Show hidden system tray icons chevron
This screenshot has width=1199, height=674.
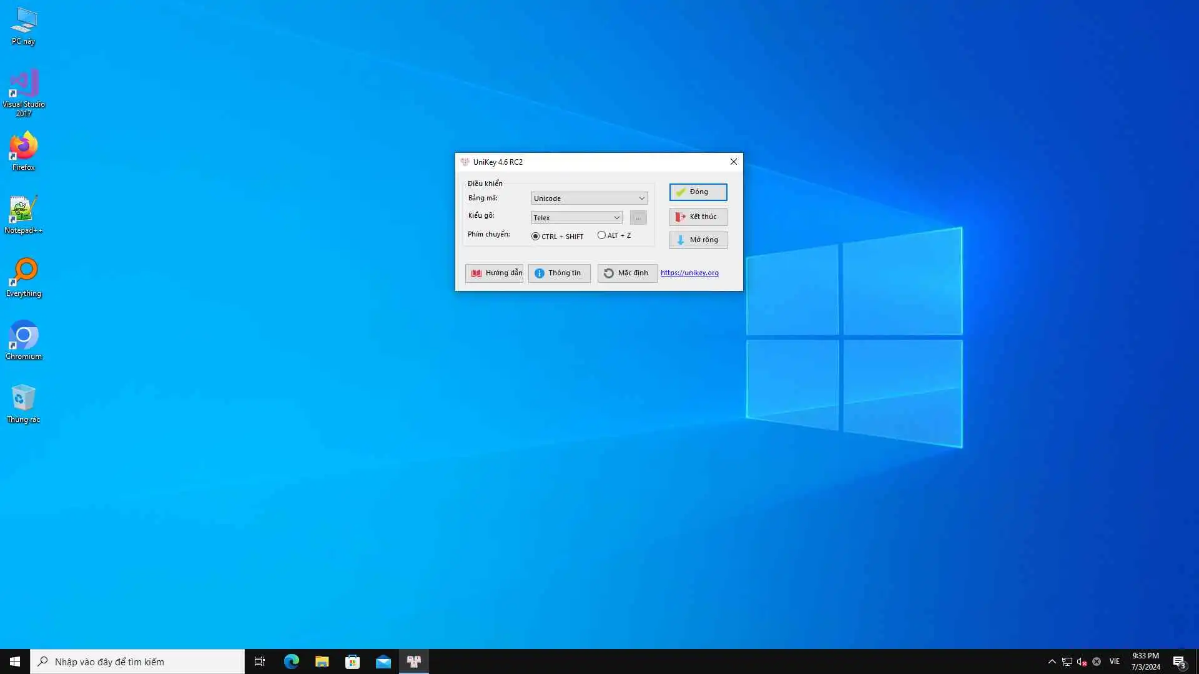click(x=1052, y=662)
